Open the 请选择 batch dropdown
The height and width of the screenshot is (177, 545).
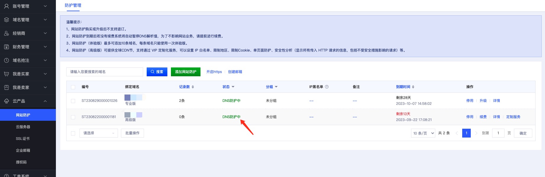point(99,133)
